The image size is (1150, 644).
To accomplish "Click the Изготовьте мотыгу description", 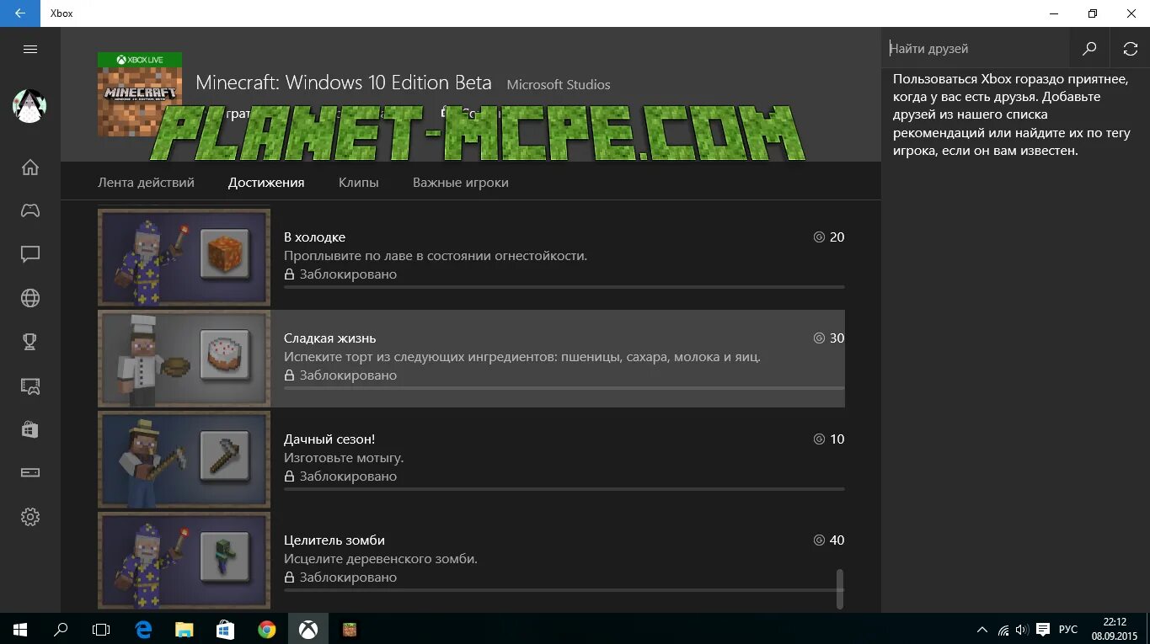I will pyautogui.click(x=344, y=458).
